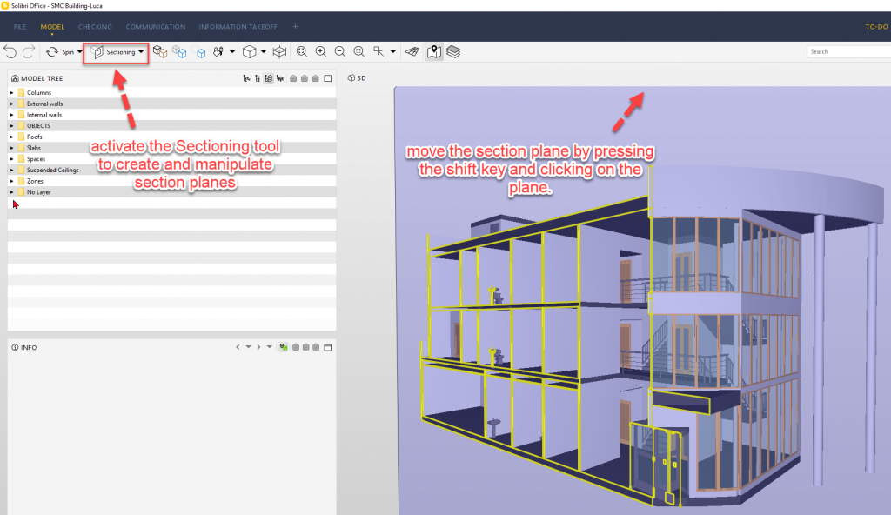
Task: Open the Sectioning dropdown arrow
Action: click(141, 51)
